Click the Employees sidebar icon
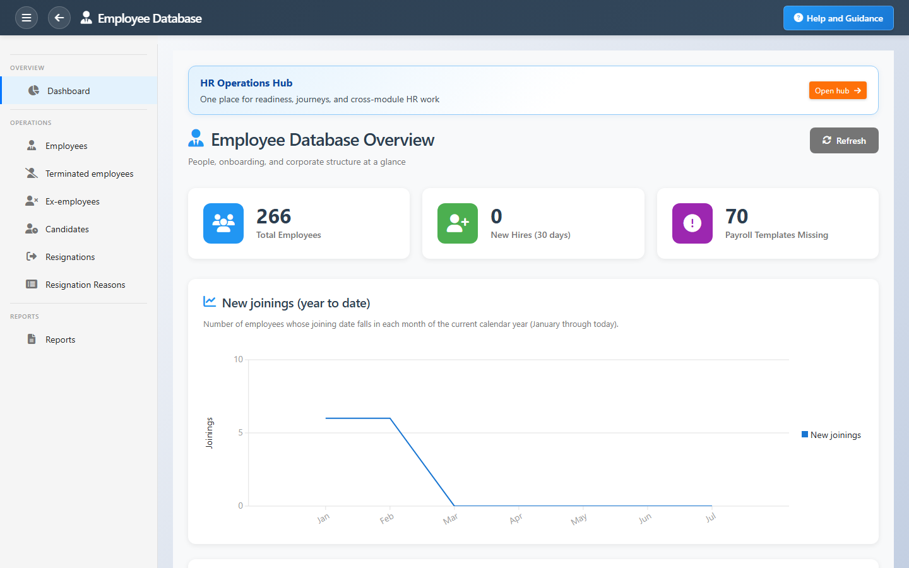Viewport: 909px width, 568px height. [x=32, y=146]
